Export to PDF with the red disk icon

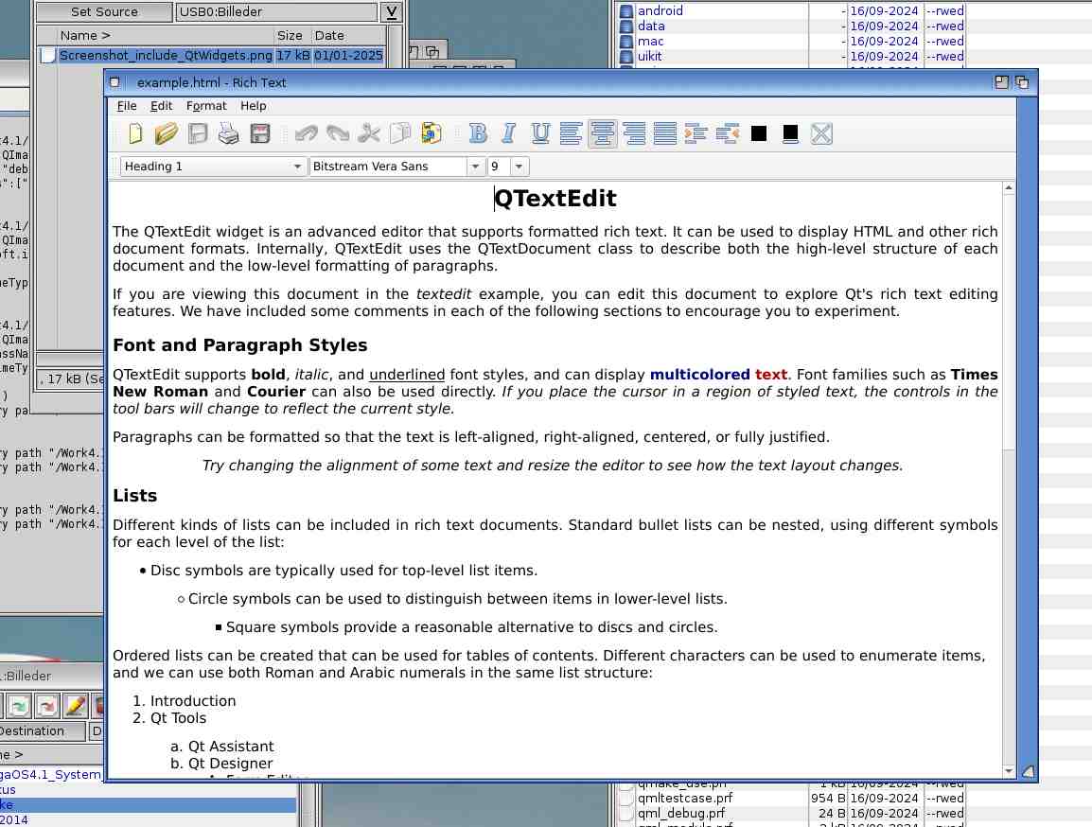(260, 133)
